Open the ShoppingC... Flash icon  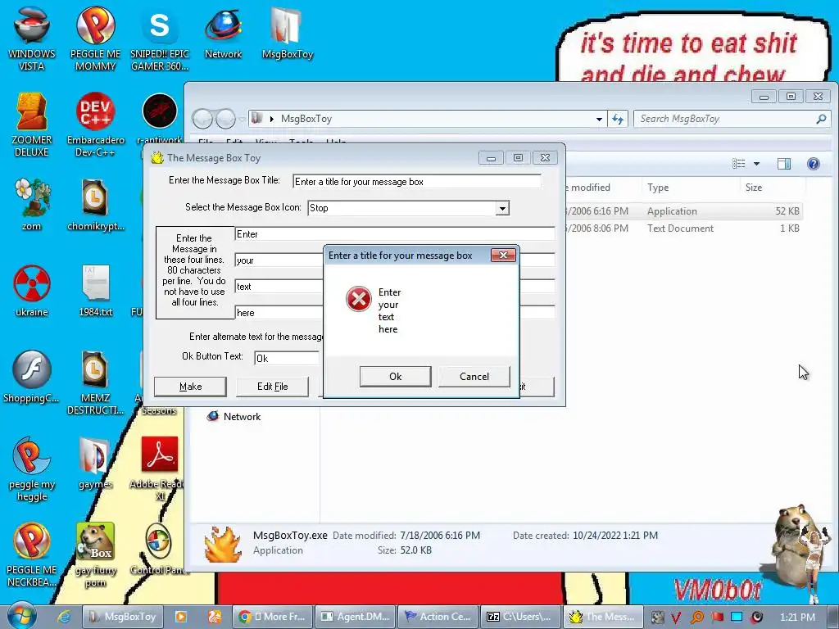pos(32,376)
